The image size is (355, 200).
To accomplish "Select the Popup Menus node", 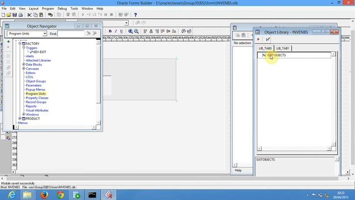I will click(35, 89).
